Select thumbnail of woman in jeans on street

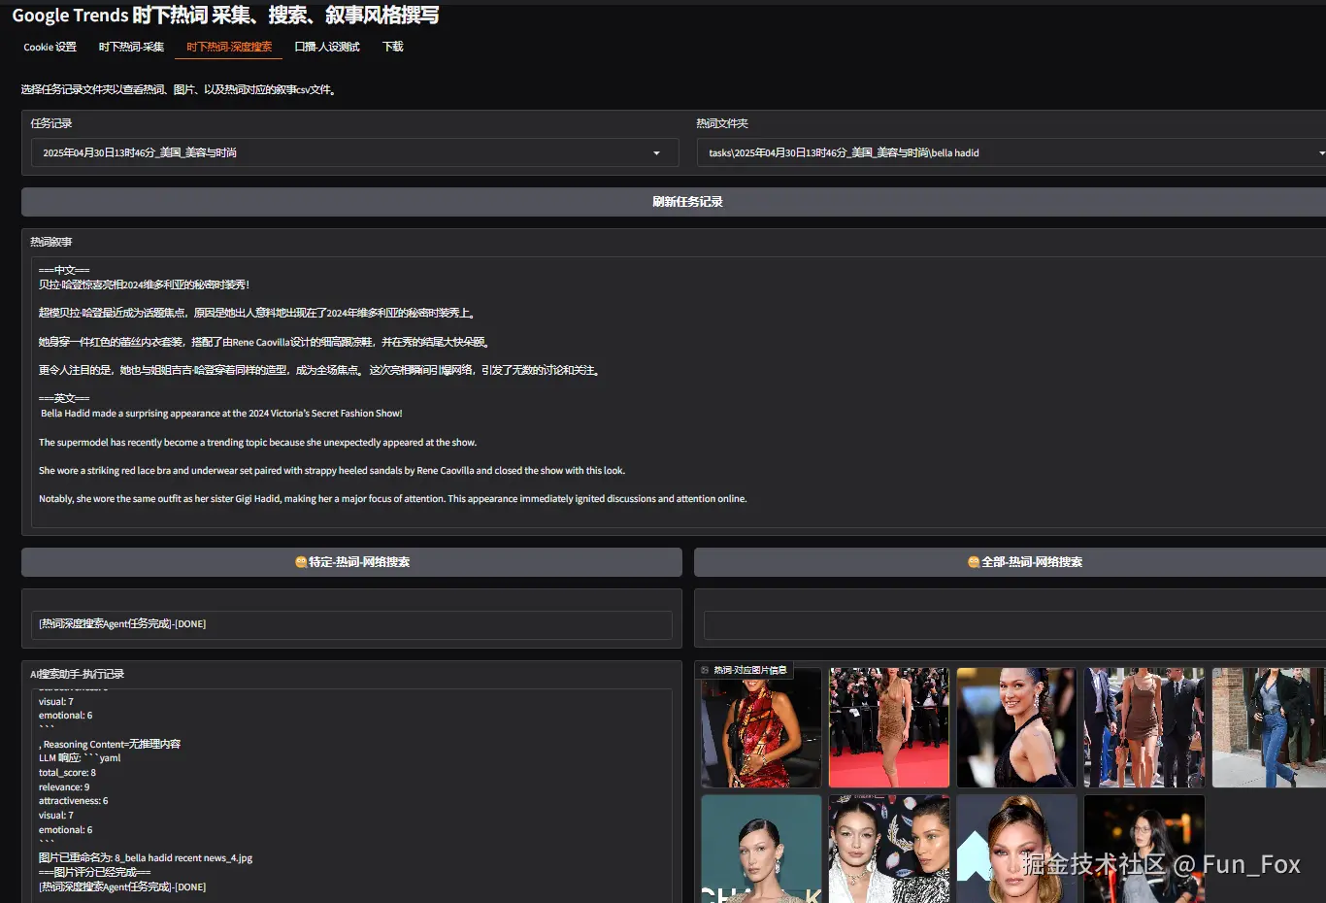pyautogui.click(x=1269, y=727)
